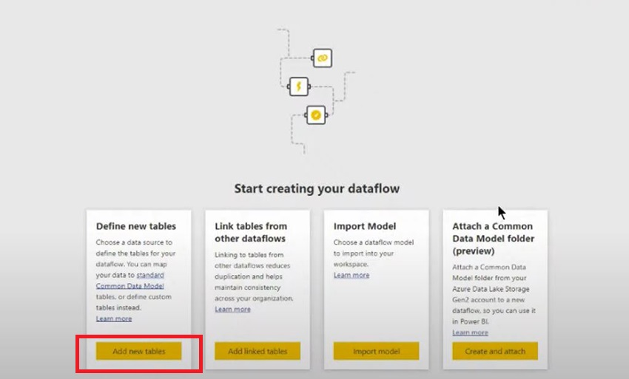Open the standard Common Data Model link
This screenshot has height=379, width=629.
(x=130, y=281)
